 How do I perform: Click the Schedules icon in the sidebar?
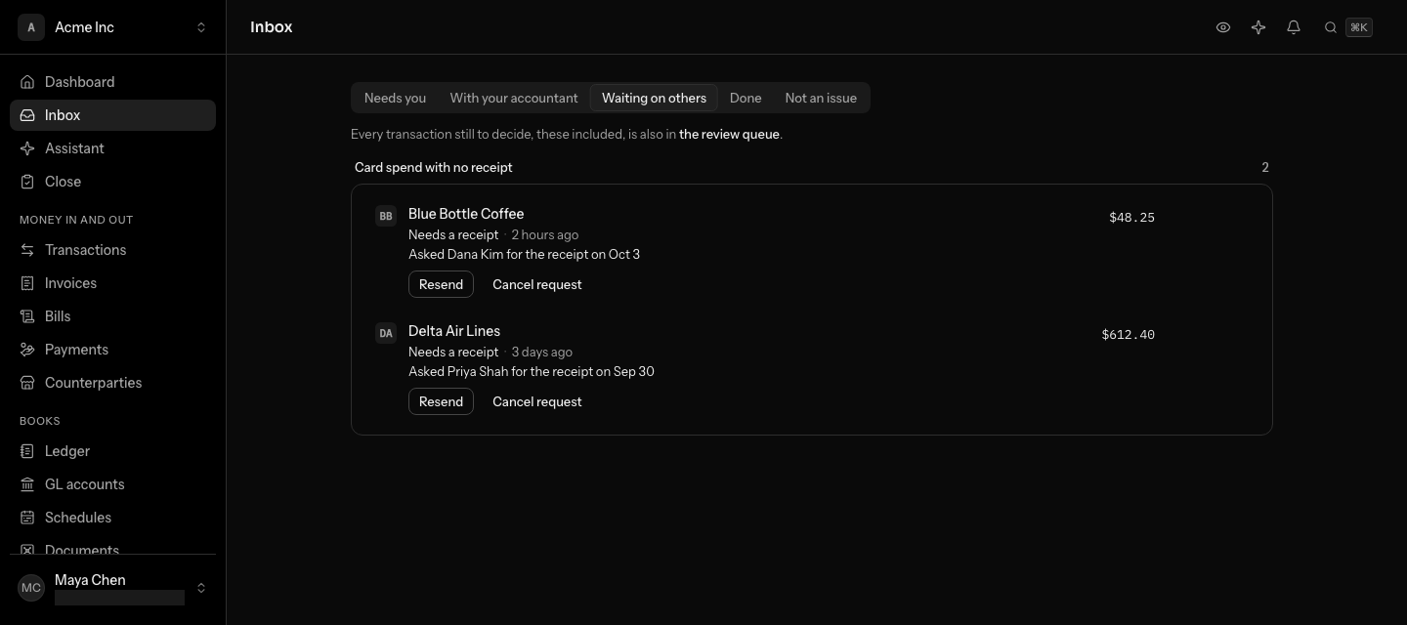pyautogui.click(x=27, y=518)
